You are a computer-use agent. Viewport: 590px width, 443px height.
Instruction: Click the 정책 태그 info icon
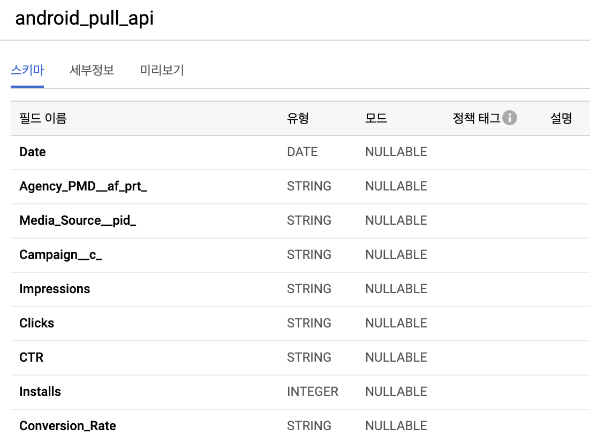coord(510,118)
